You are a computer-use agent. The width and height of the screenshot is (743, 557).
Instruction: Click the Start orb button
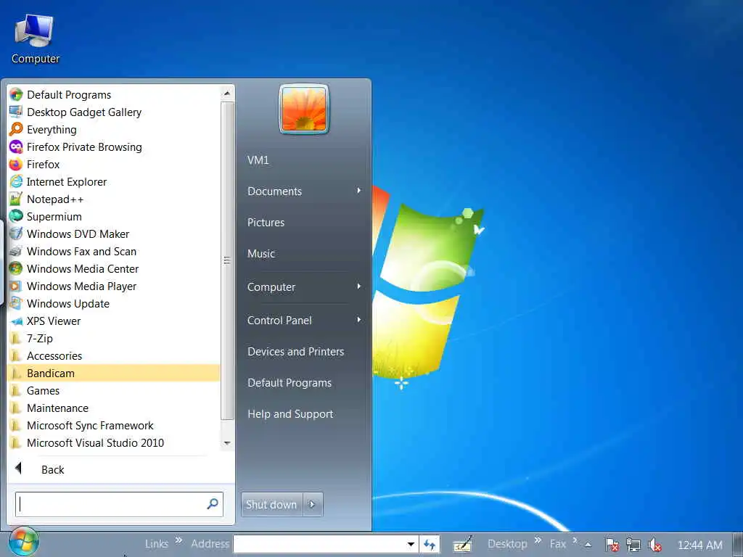[x=24, y=542]
